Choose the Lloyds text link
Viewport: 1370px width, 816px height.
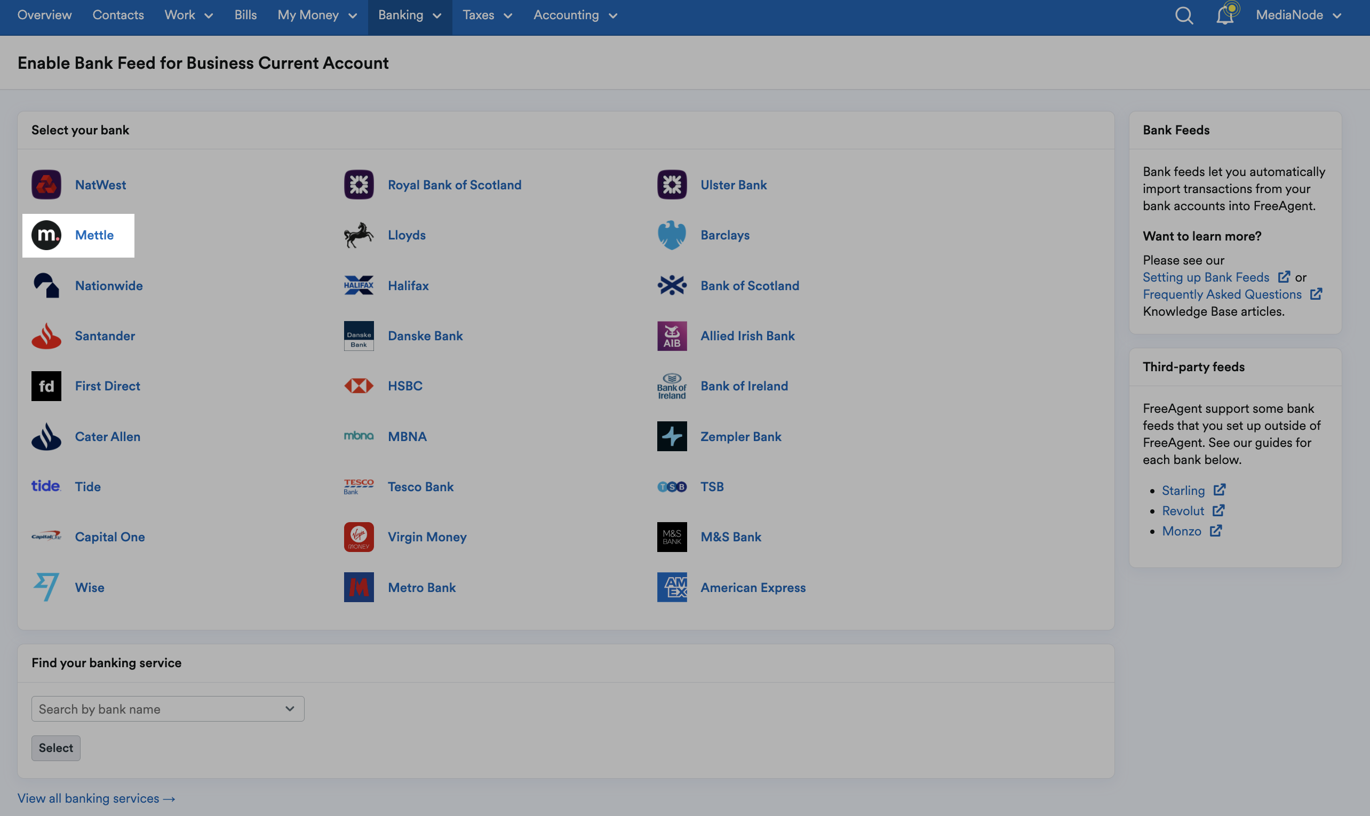407,235
